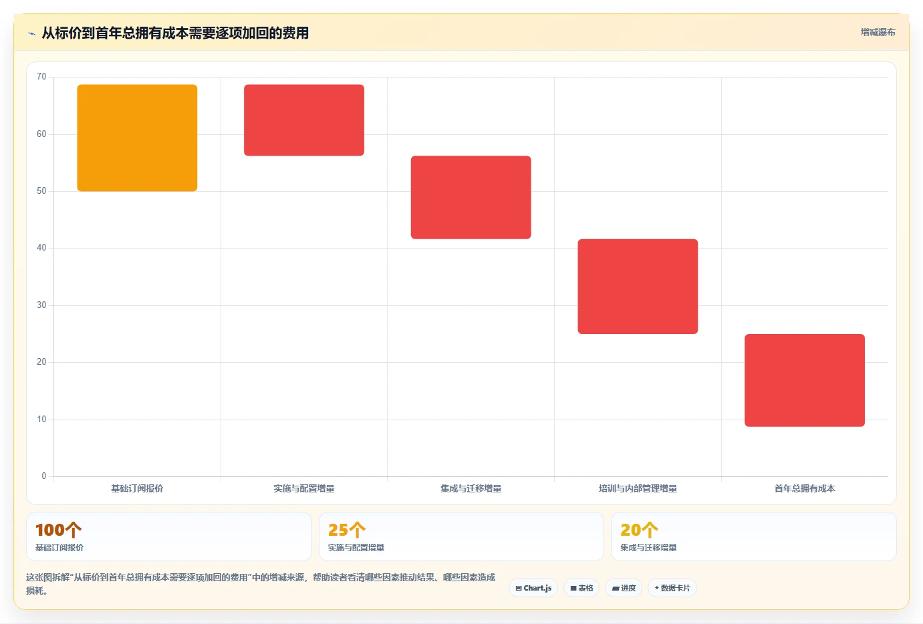Click the orange 基础订阅报价 bar
This screenshot has height=624, width=923.
pos(137,138)
